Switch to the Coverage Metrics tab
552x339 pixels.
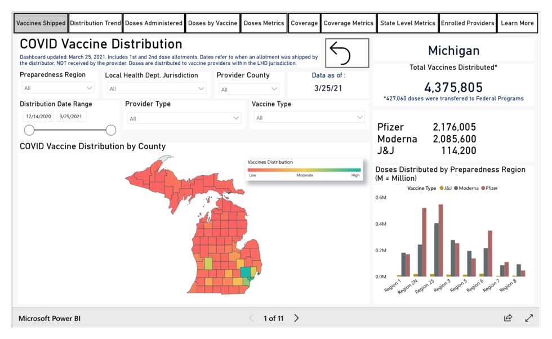tap(348, 23)
